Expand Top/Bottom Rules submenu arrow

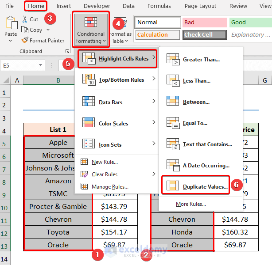tap(154, 79)
